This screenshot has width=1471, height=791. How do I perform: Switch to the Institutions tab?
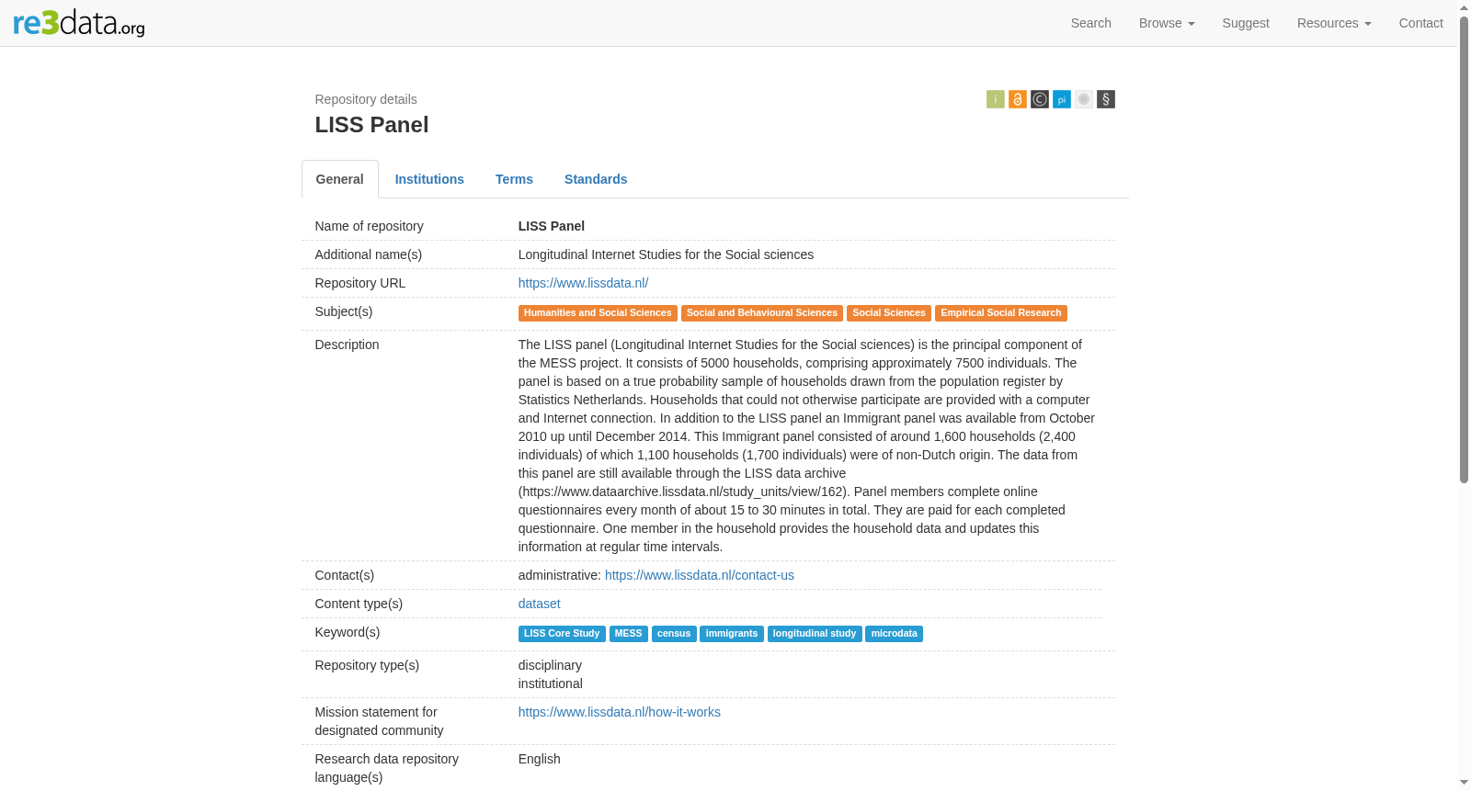(429, 179)
